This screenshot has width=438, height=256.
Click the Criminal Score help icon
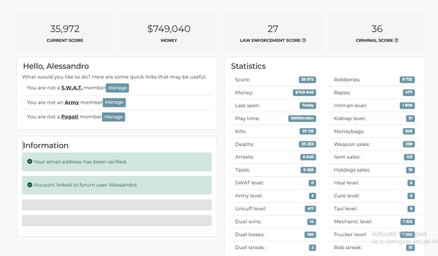(x=396, y=40)
